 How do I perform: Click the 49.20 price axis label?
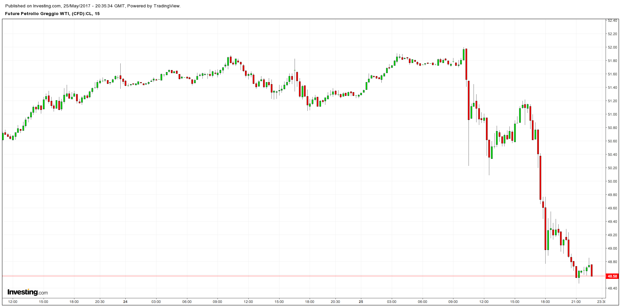pos(612,235)
